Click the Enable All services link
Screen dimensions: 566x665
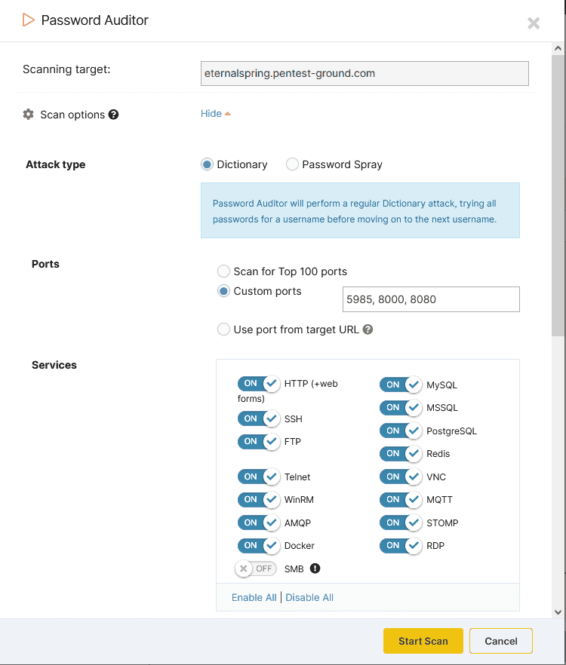click(254, 597)
